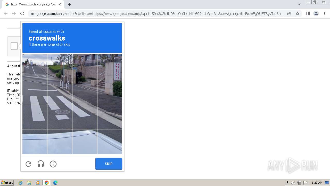330x186 pixels.
Task: Launch Microsoft Edge from the taskbar
Action: tap(55, 183)
